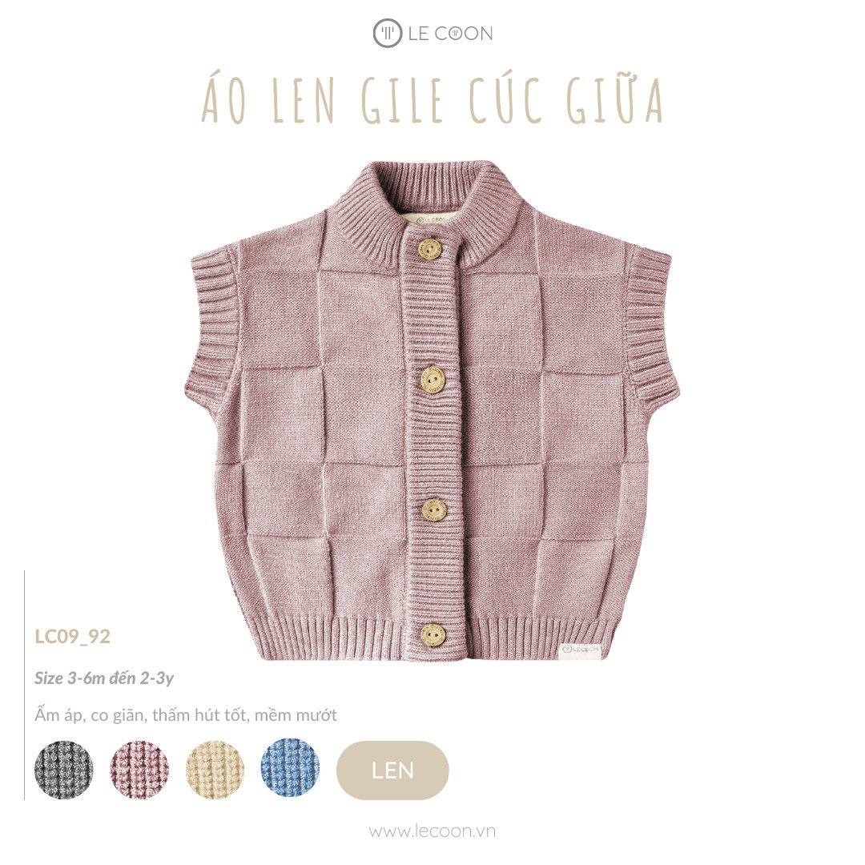
Task: Click the LE COON brand name text
Action: pyautogui.click(x=450, y=34)
